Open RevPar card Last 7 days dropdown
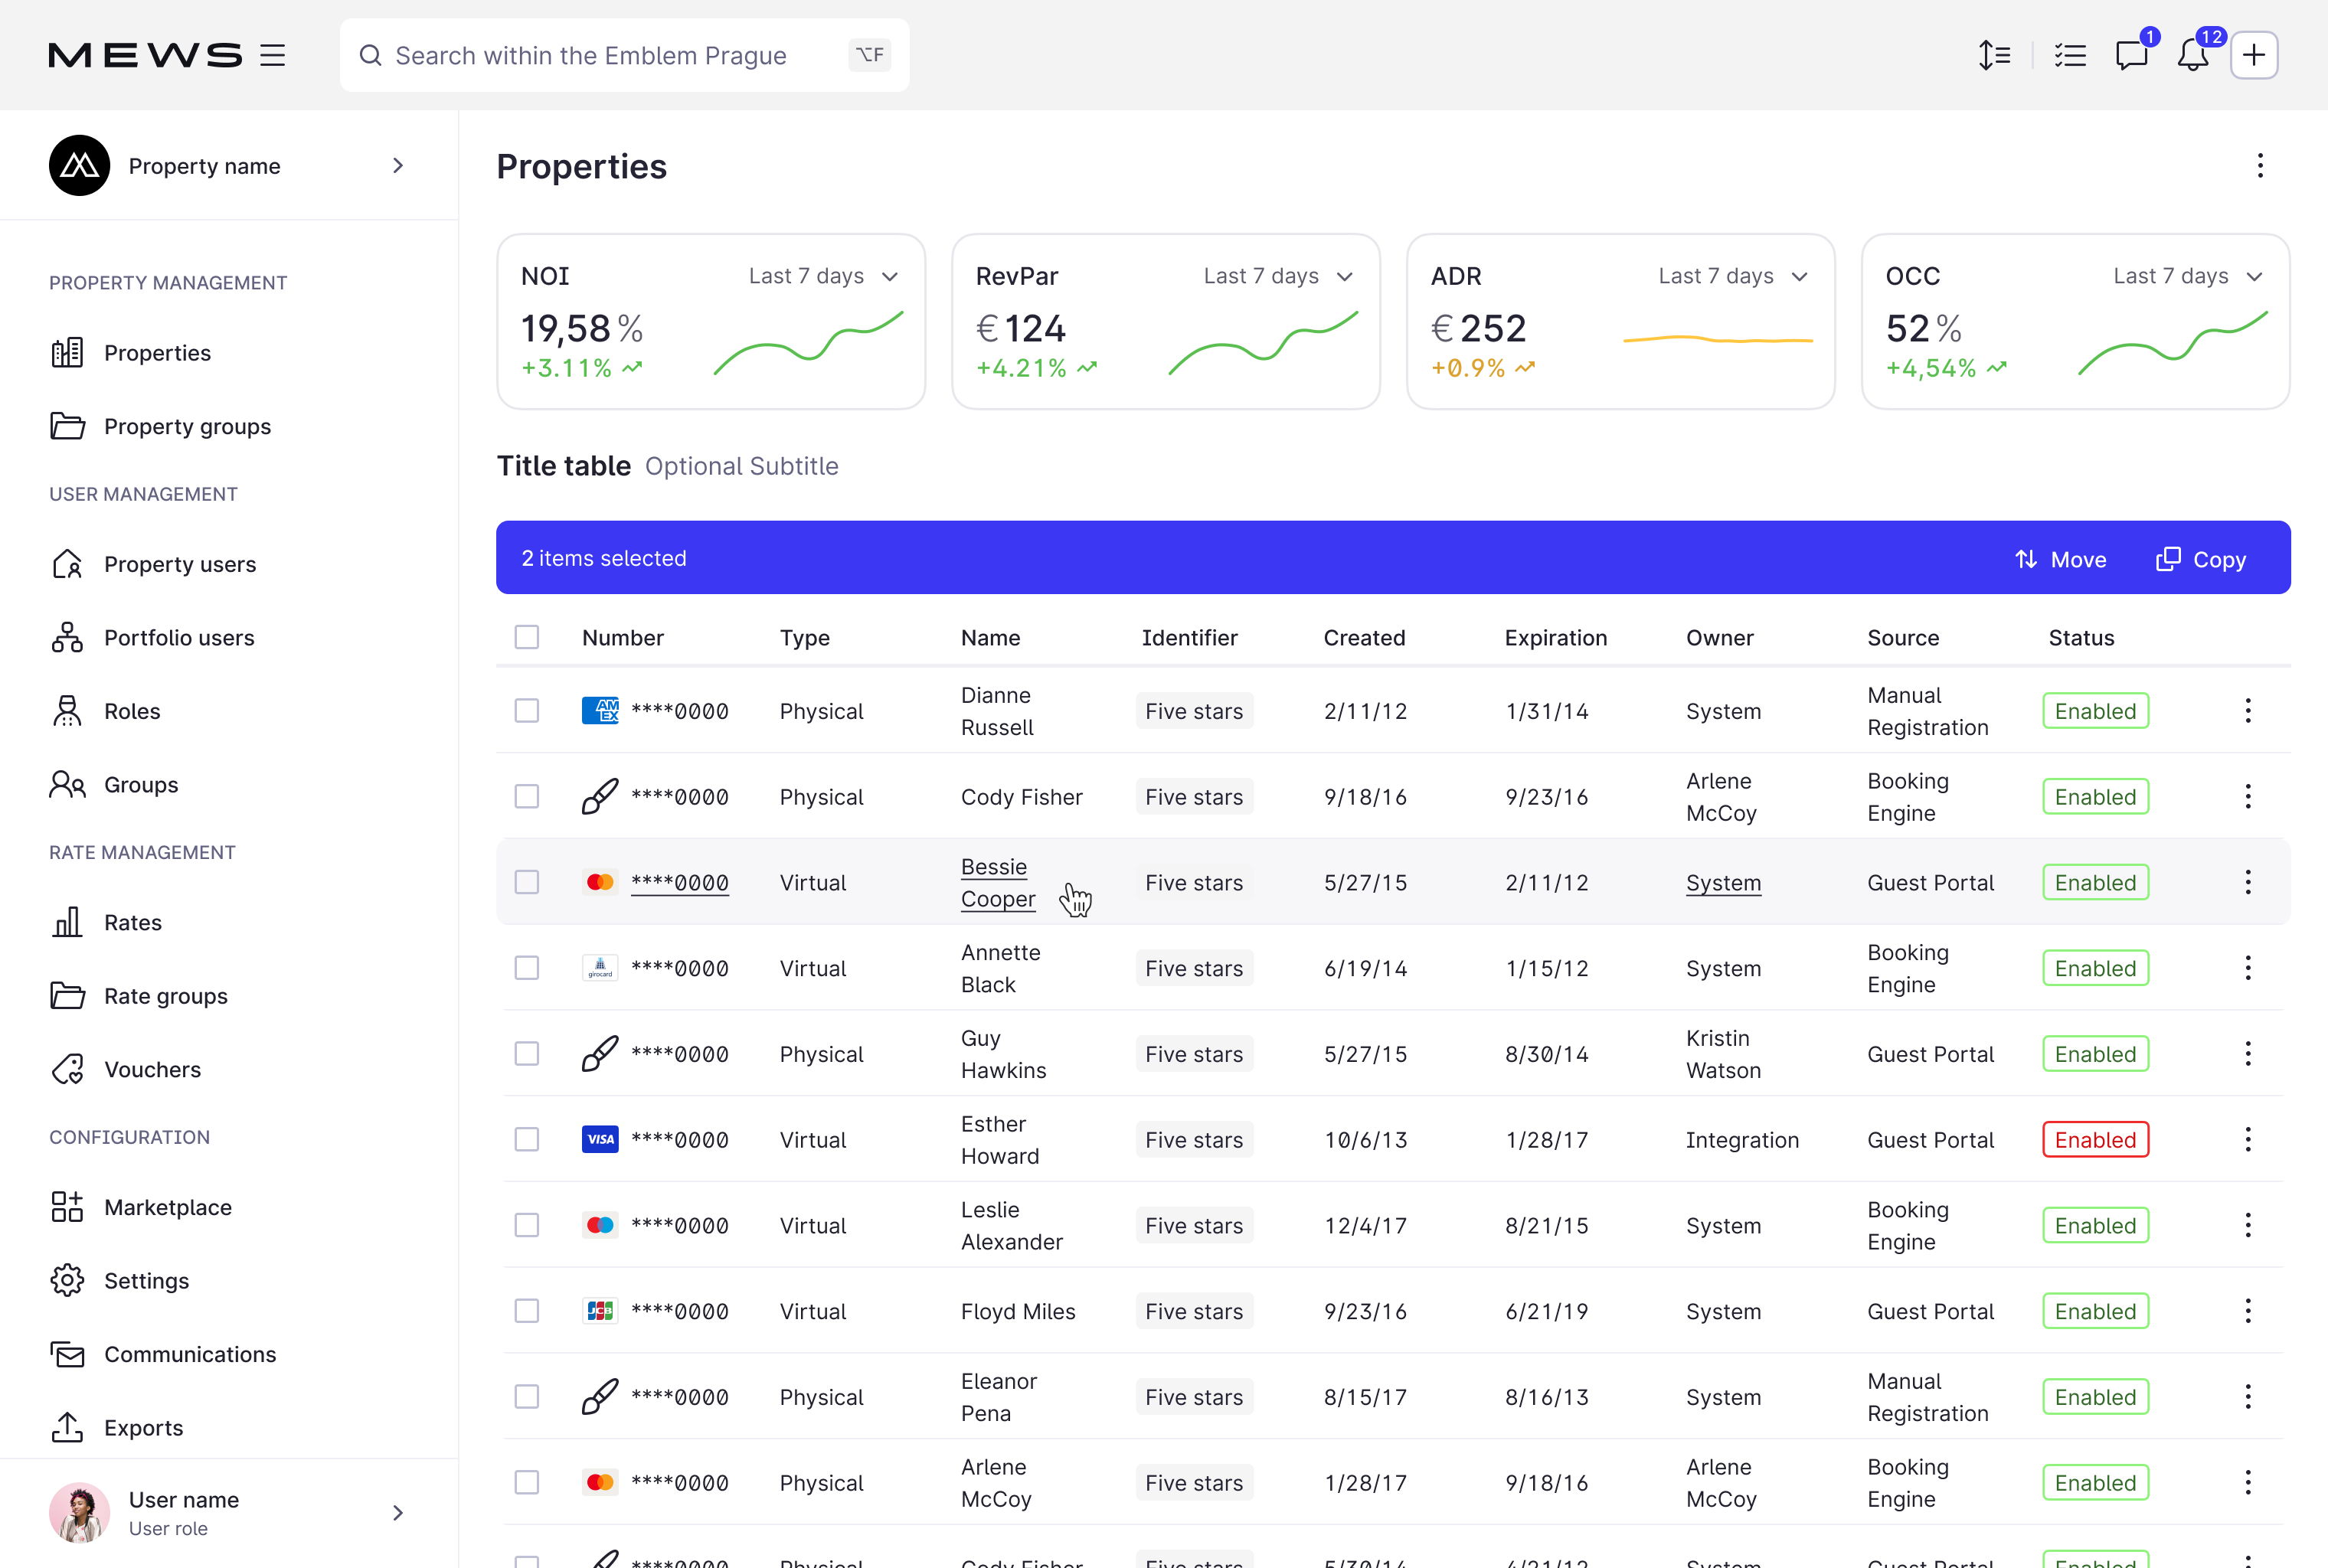The height and width of the screenshot is (1568, 2328). coord(1279,276)
